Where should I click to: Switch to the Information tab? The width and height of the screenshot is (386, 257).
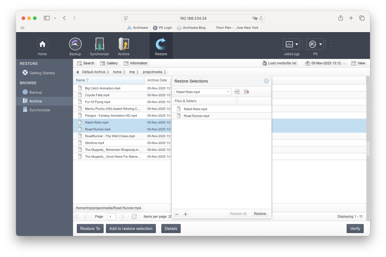(x=136, y=63)
